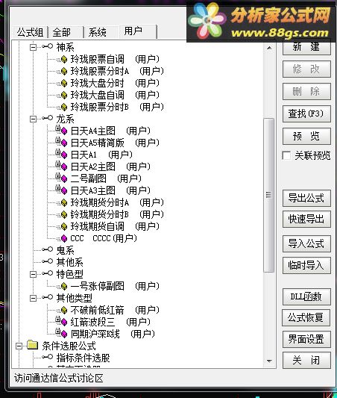Collapse the 特色型 tree group
Screen dimensions: 337x398
click(33, 274)
